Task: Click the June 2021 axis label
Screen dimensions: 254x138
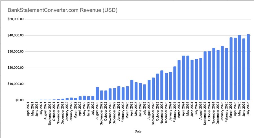Action: pos(37,109)
